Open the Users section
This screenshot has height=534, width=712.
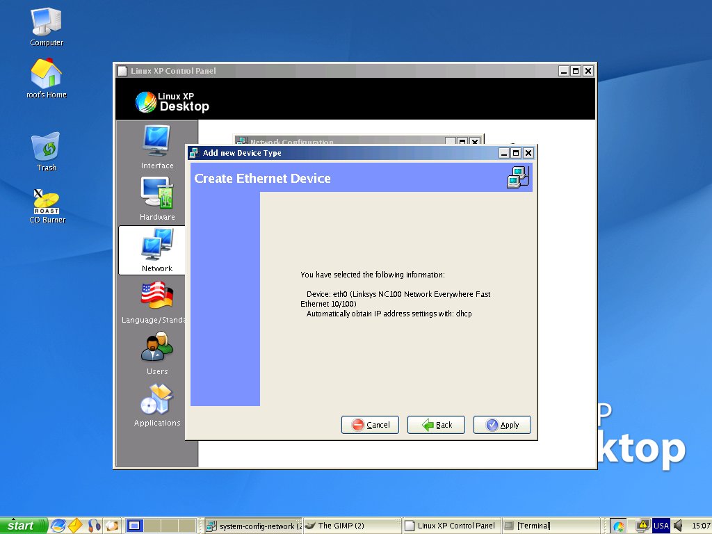point(156,353)
